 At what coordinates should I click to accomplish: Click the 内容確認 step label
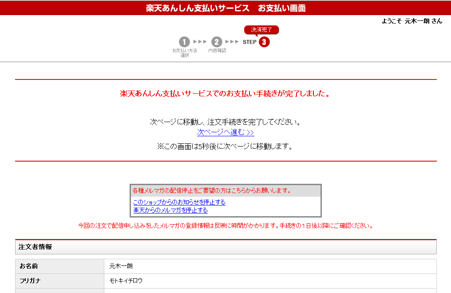click(x=217, y=50)
